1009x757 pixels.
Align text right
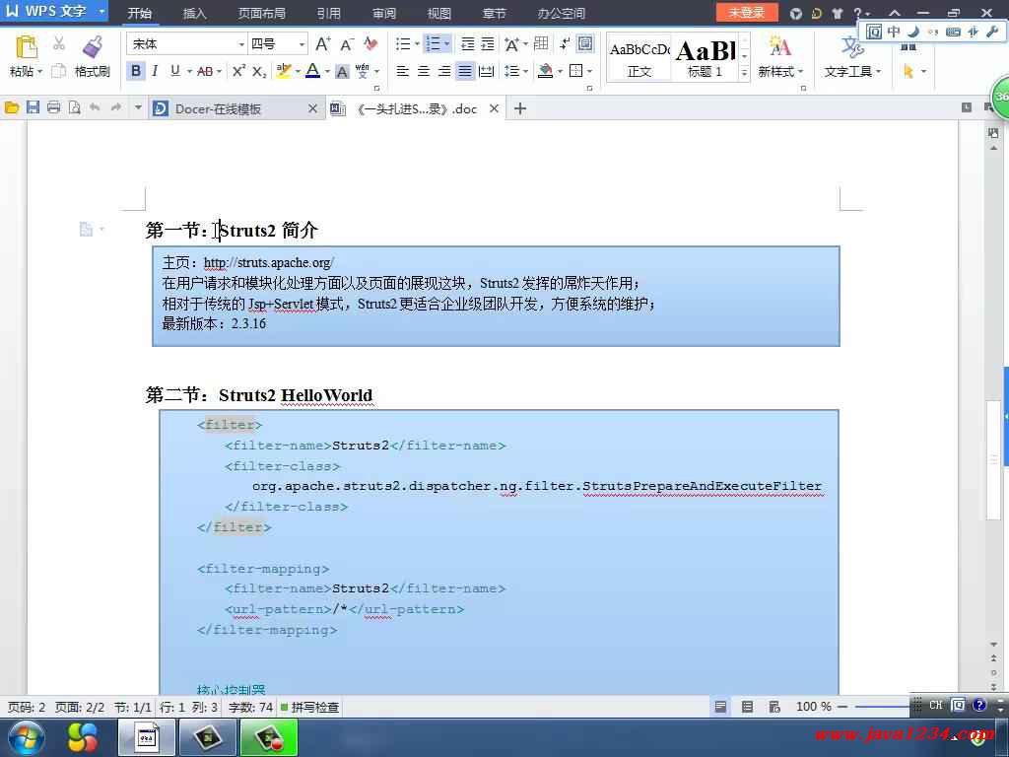(444, 71)
